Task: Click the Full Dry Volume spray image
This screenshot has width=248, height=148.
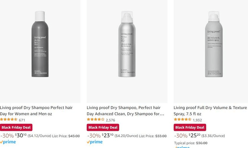Action: click(214, 44)
